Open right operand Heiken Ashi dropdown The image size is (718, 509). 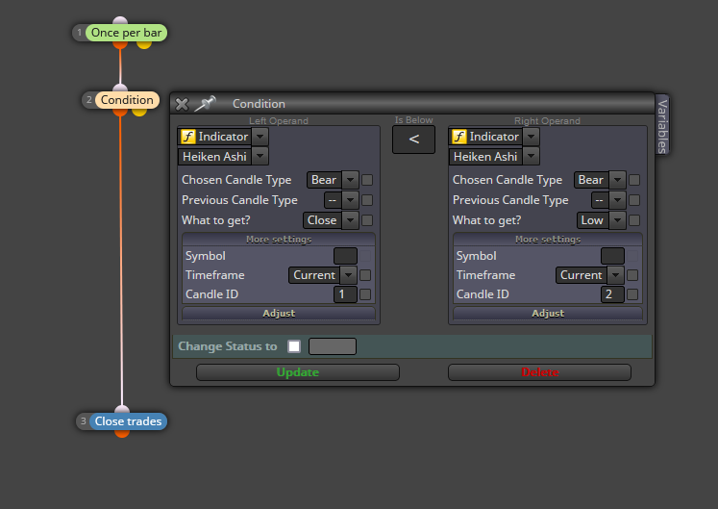point(531,157)
